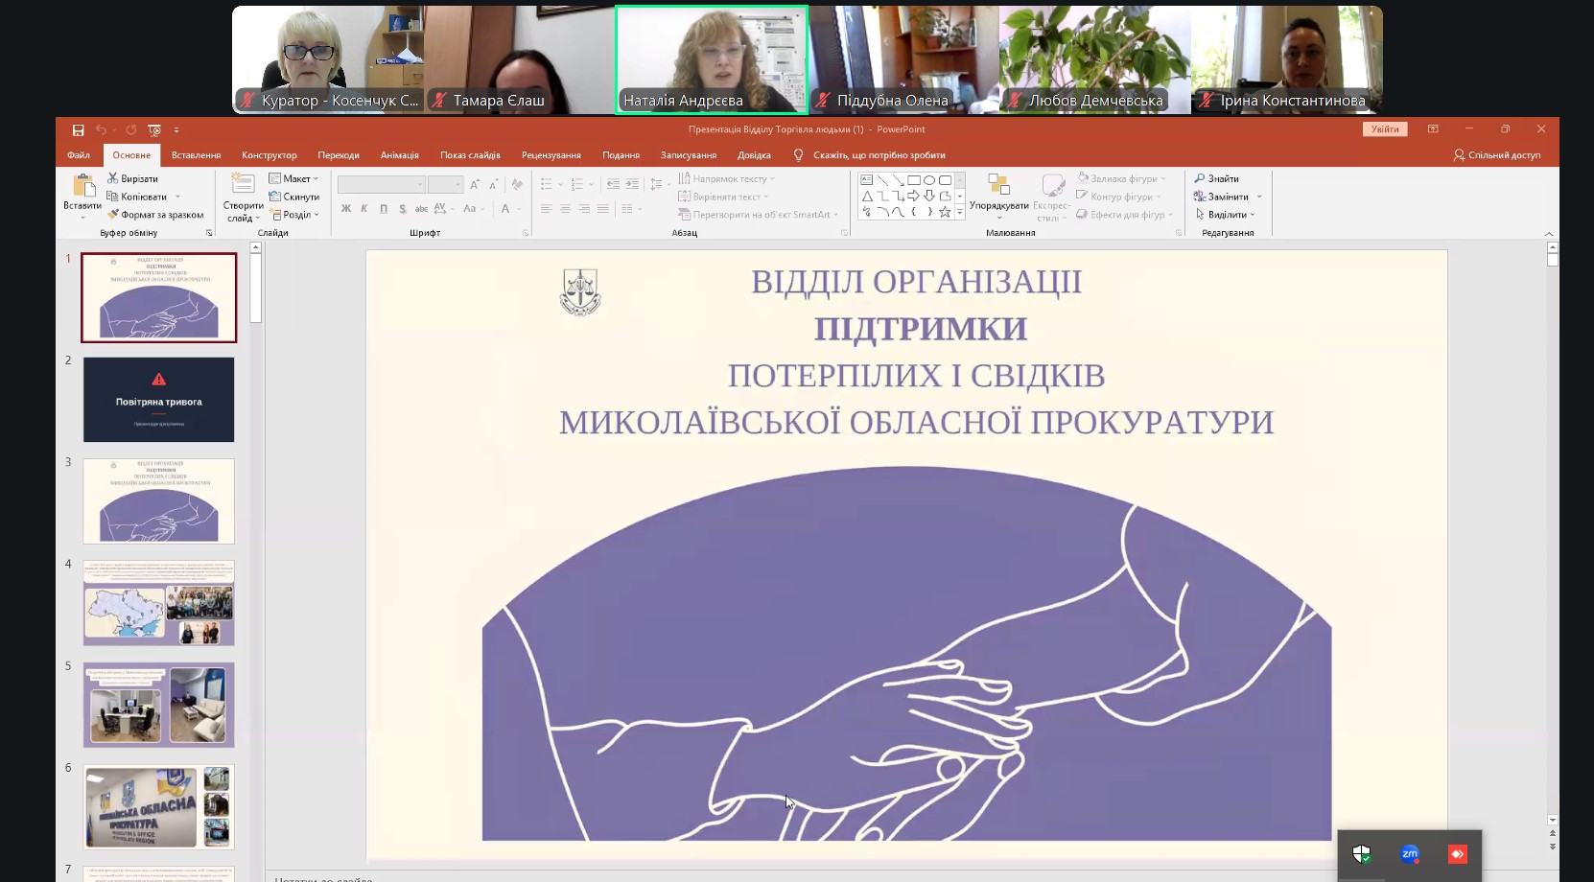
Task: Click the Створити слайд new slide icon
Action: click(x=243, y=185)
